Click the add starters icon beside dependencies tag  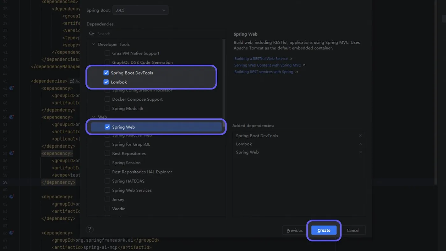click(x=72, y=81)
